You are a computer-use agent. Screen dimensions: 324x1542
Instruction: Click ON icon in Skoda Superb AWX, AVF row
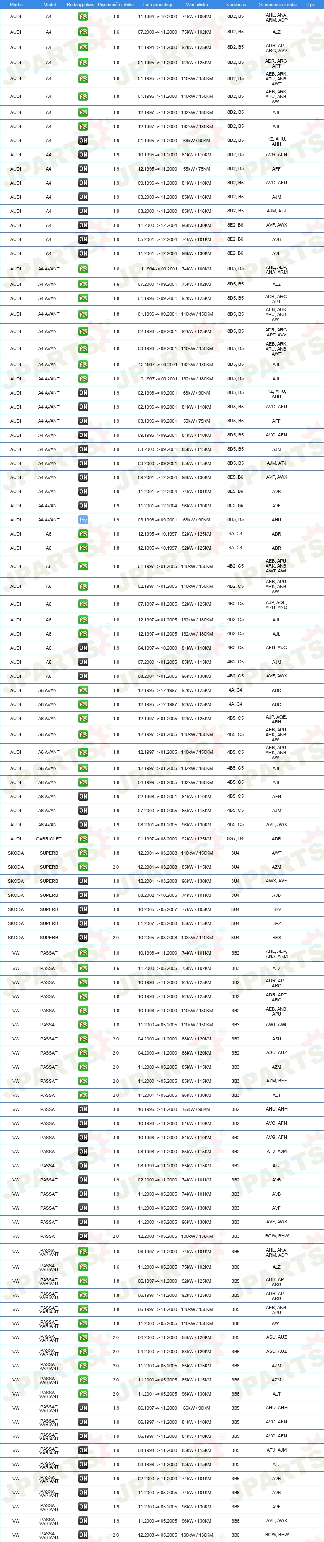(83, 881)
